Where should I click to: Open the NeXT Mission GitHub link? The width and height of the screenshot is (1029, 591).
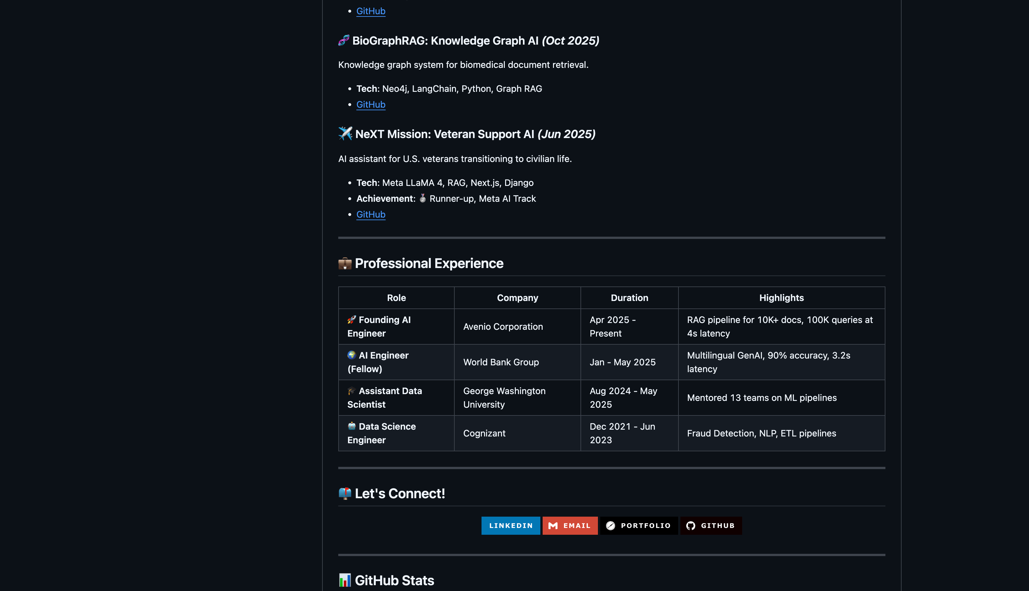pyautogui.click(x=371, y=214)
